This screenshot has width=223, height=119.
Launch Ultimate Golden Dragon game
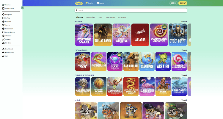pos(131,87)
